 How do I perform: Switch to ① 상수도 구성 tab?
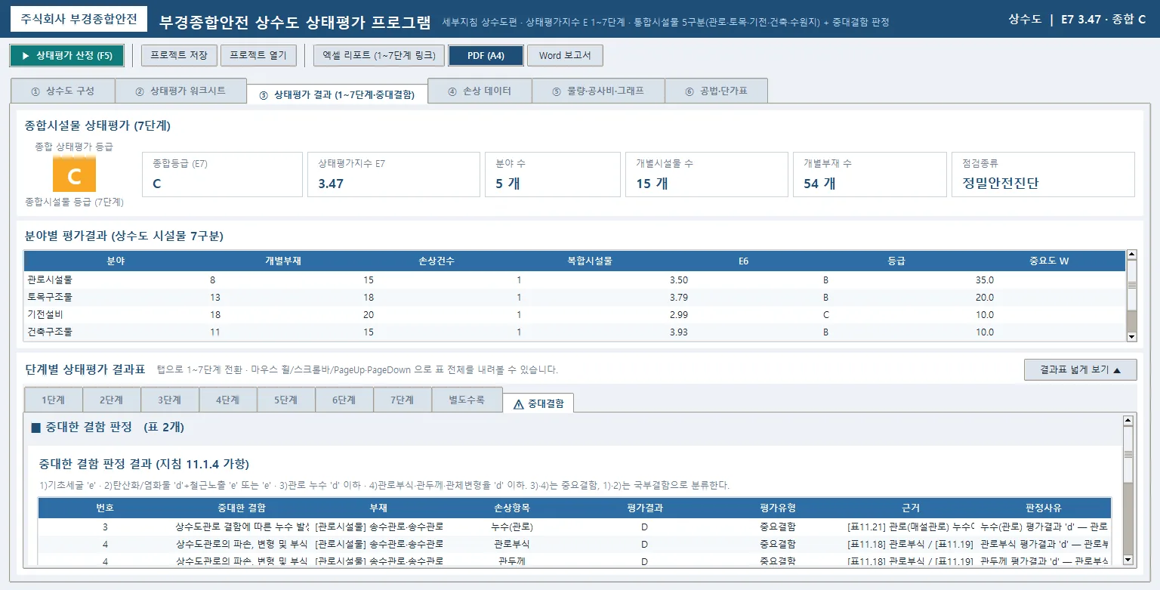tap(63, 91)
